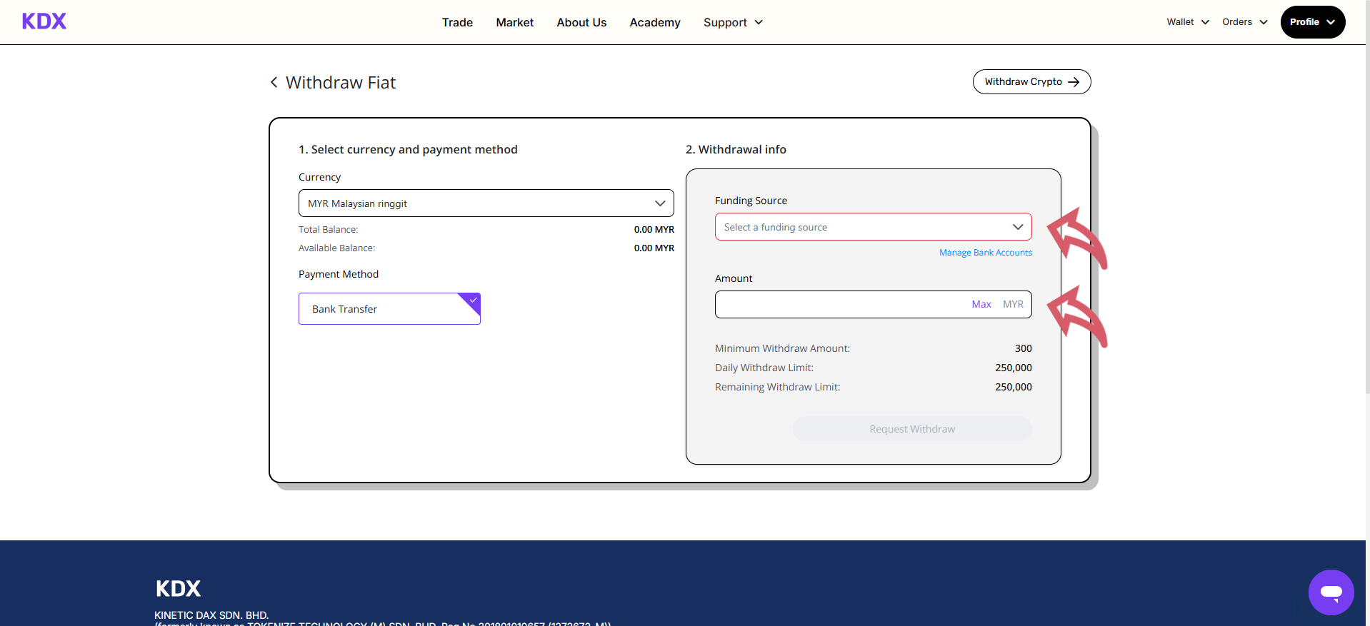Open the MYR Malaysian ringgit currency dropdown

tap(486, 203)
